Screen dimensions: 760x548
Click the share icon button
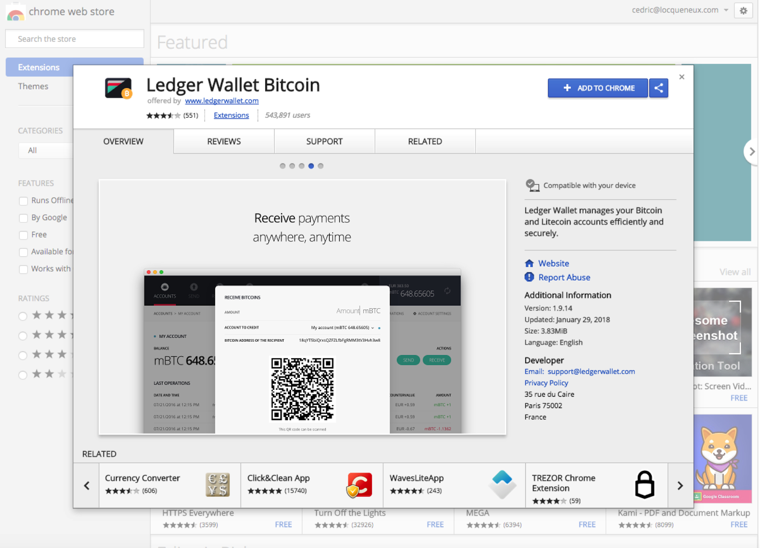(x=659, y=88)
